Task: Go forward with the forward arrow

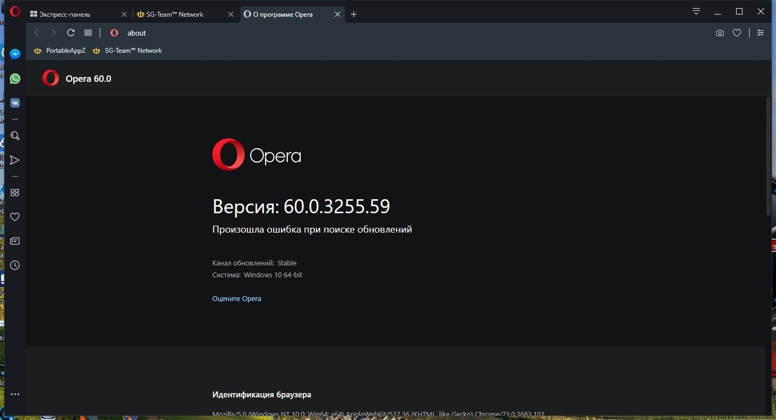Action: click(53, 33)
